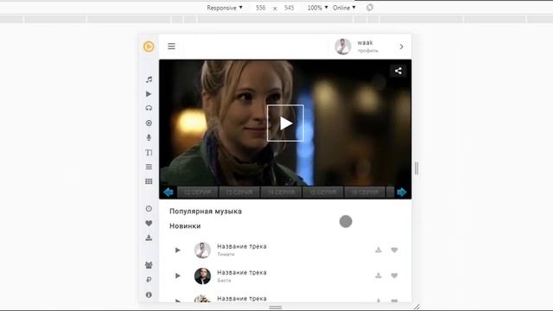Open downloads icon in sidebar
Image resolution: width=553 pixels, height=311 pixels.
pos(149,238)
